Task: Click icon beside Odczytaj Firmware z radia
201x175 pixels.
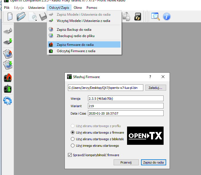Action: click(51, 51)
